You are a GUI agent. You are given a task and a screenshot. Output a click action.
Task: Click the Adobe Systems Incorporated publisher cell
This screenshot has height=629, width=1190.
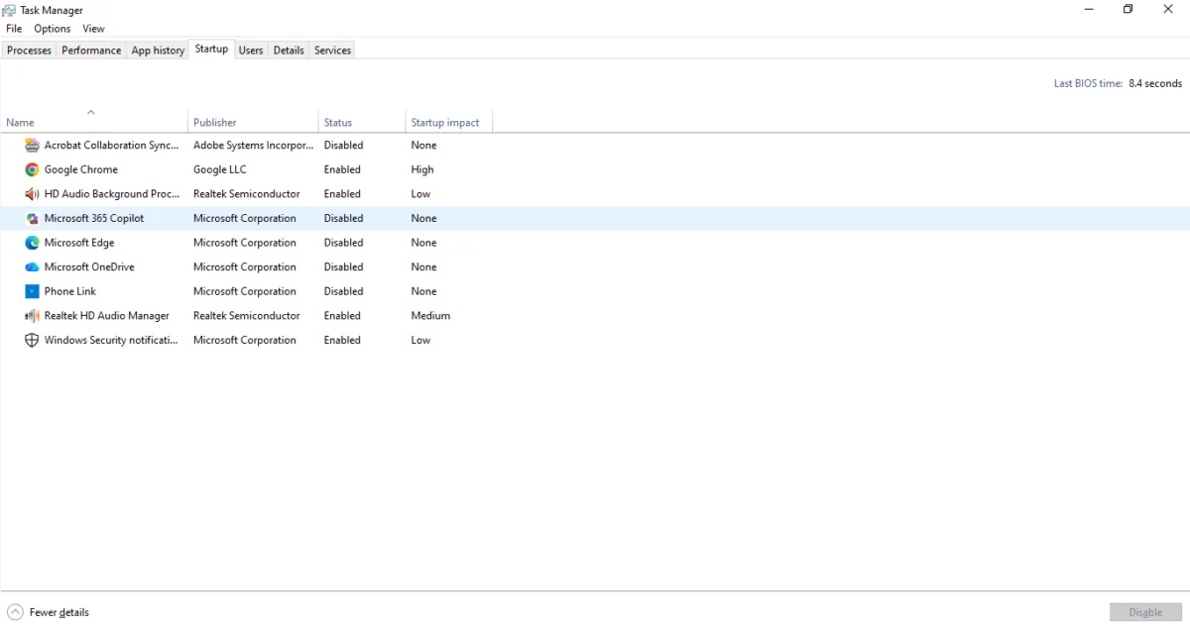(253, 146)
